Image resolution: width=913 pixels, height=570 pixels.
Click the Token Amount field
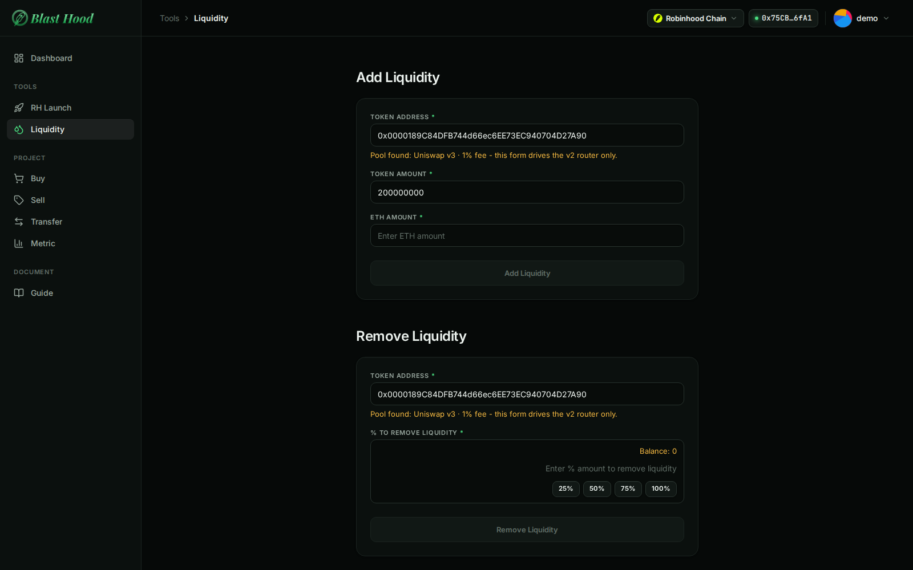coord(527,192)
